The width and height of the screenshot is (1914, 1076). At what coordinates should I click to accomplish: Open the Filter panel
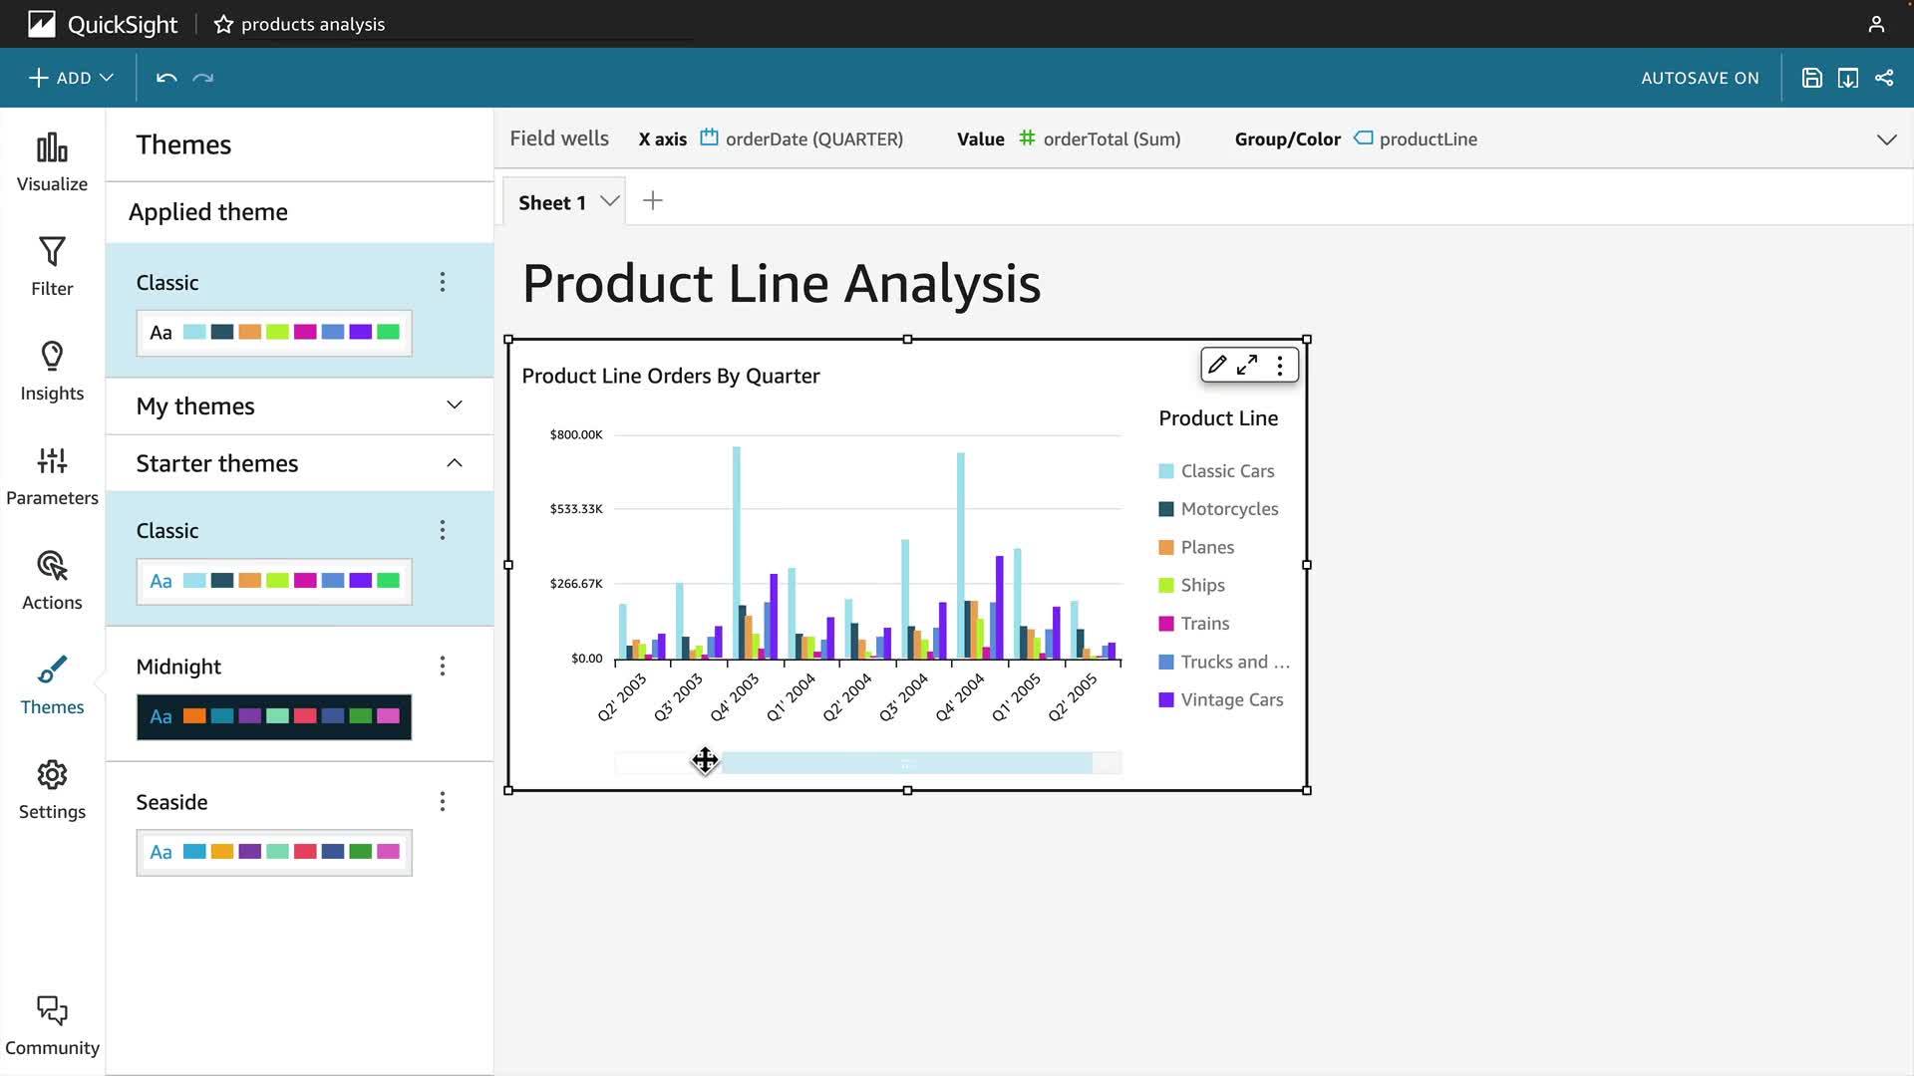pos(52,266)
